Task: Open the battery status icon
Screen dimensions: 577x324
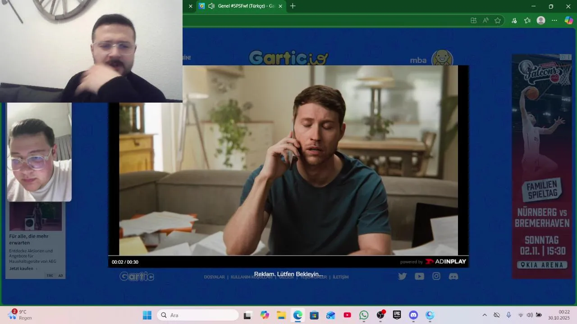Action: (x=539, y=315)
